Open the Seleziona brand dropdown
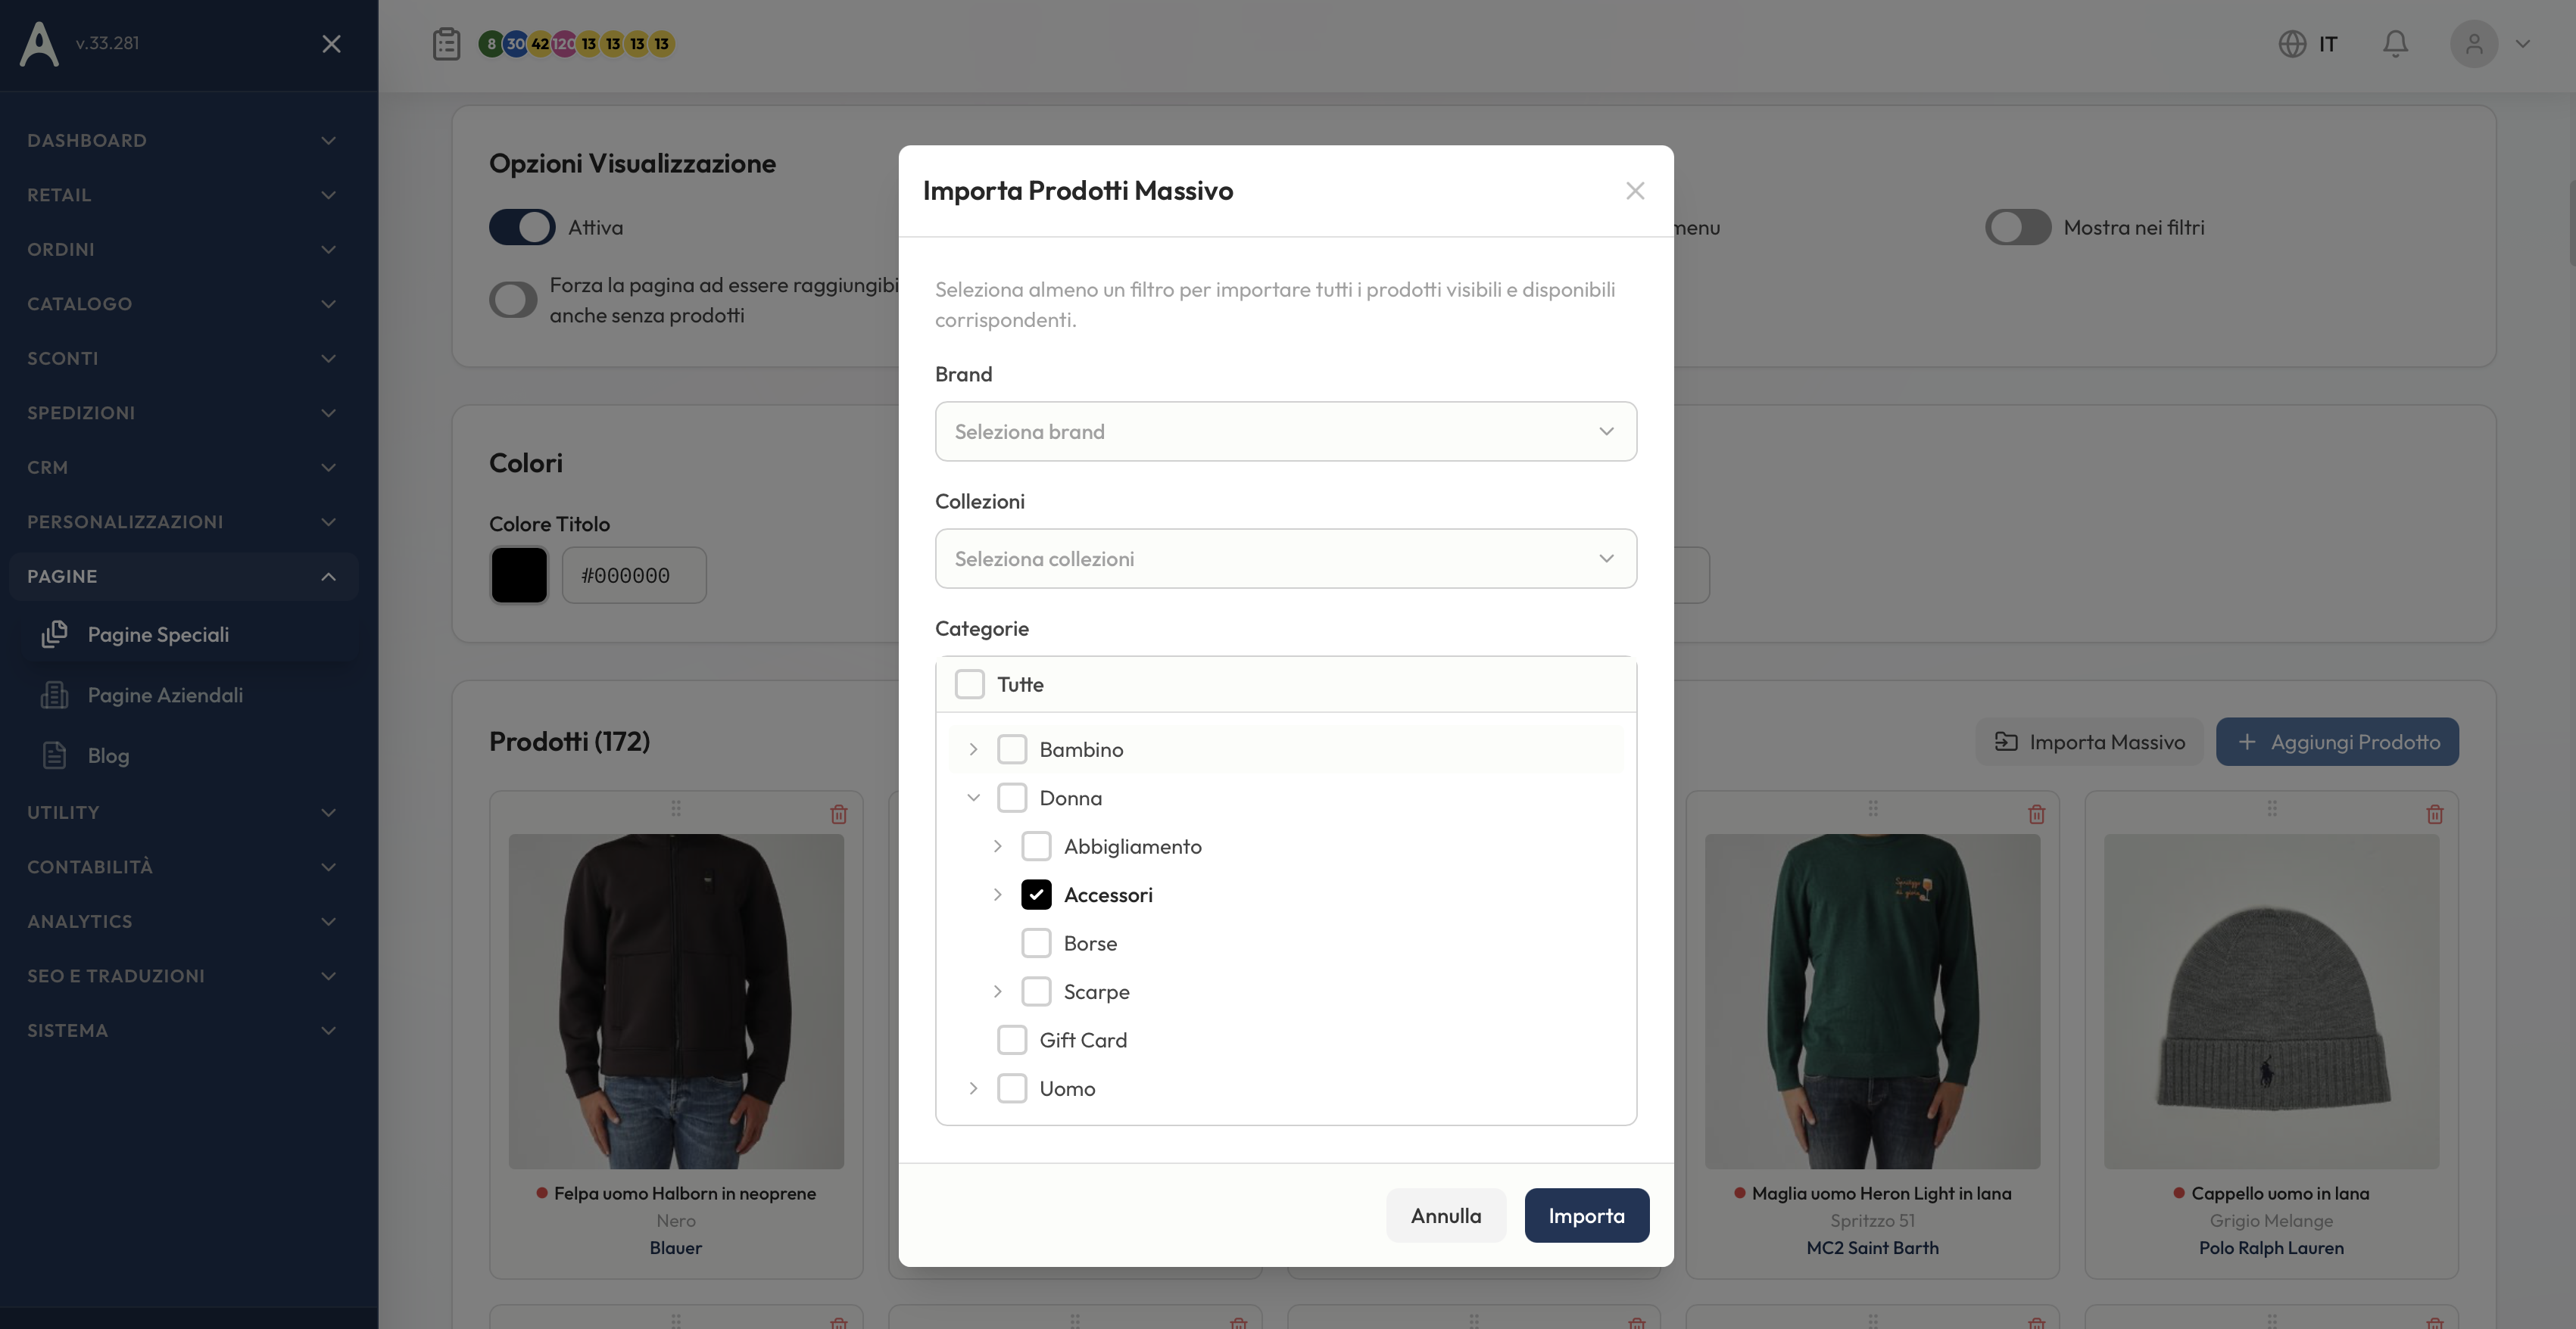This screenshot has height=1329, width=2576. pyautogui.click(x=1286, y=431)
